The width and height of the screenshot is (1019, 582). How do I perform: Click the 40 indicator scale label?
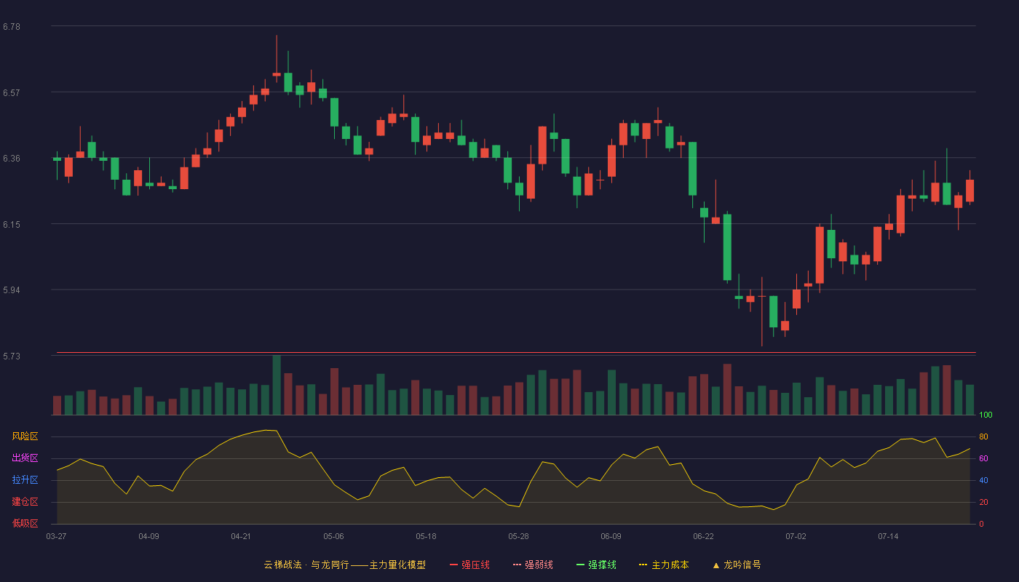click(983, 480)
